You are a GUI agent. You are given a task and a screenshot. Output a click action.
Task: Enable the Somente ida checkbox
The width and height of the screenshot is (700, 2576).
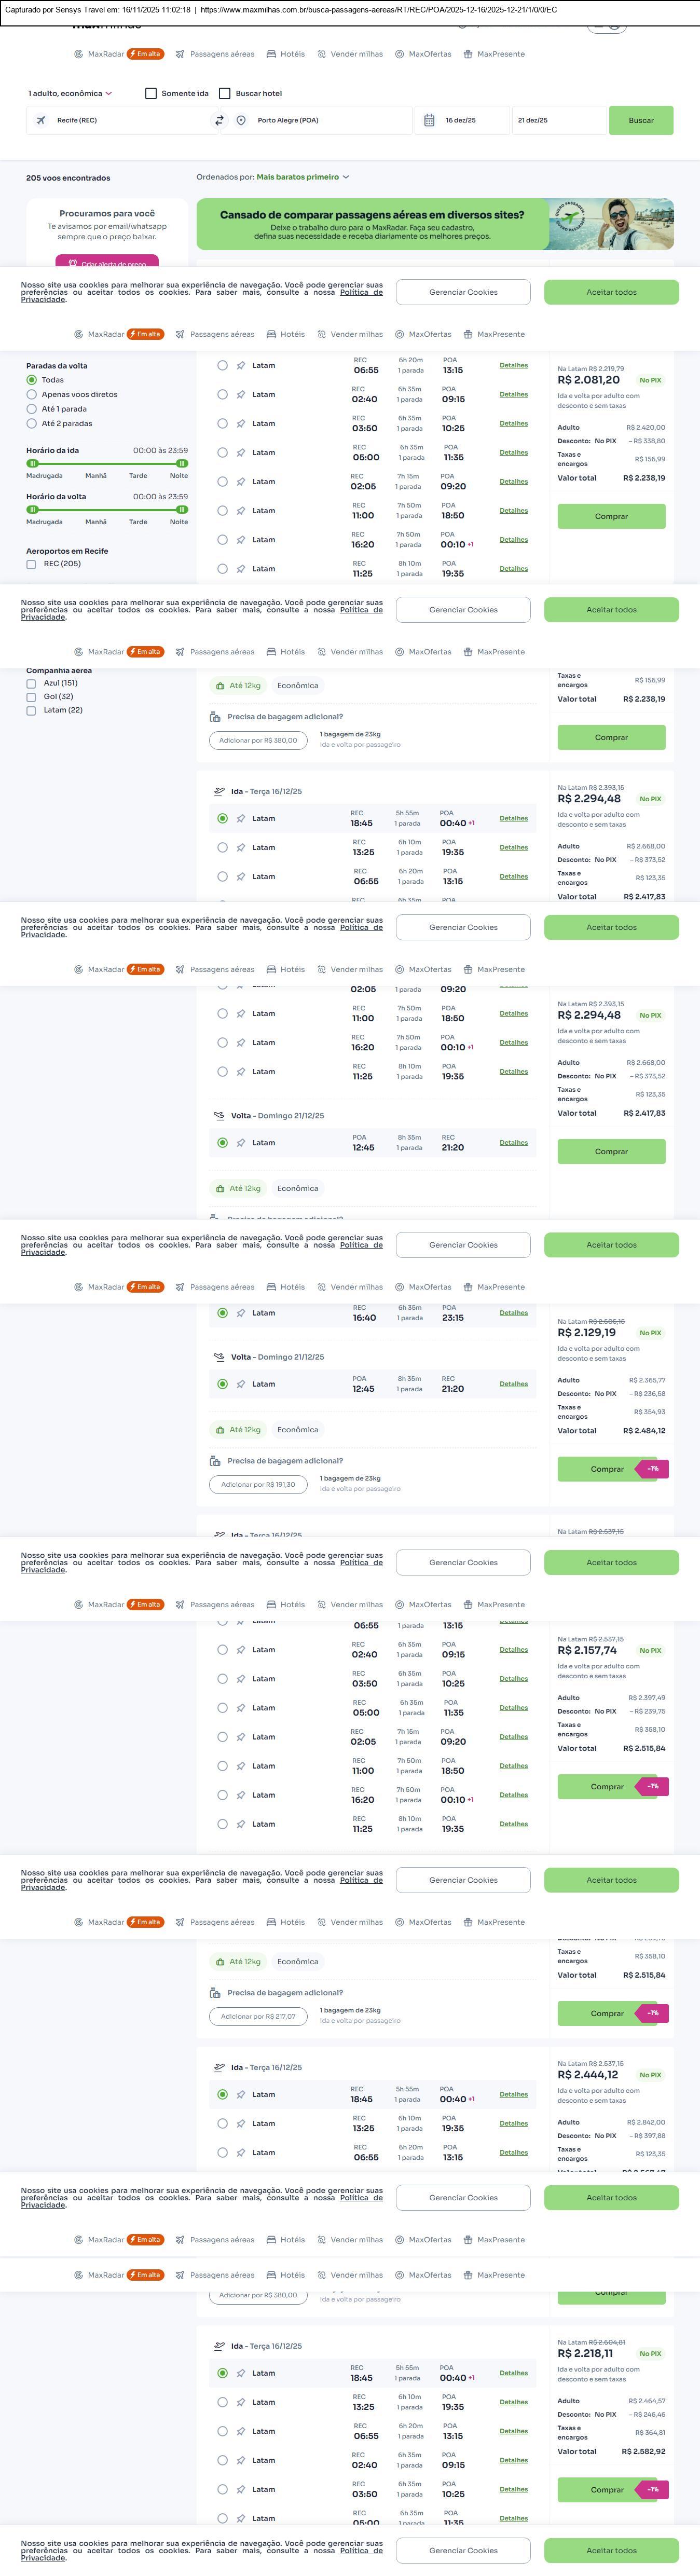151,93
